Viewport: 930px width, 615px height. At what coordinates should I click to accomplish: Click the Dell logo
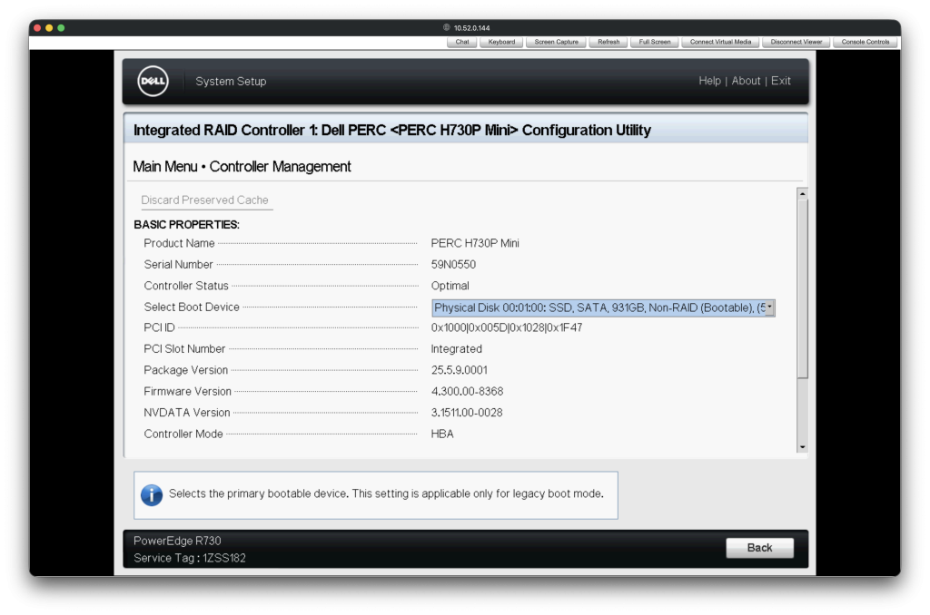coord(153,81)
